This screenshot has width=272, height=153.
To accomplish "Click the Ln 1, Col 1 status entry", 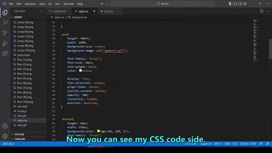I will (x=191, y=144).
